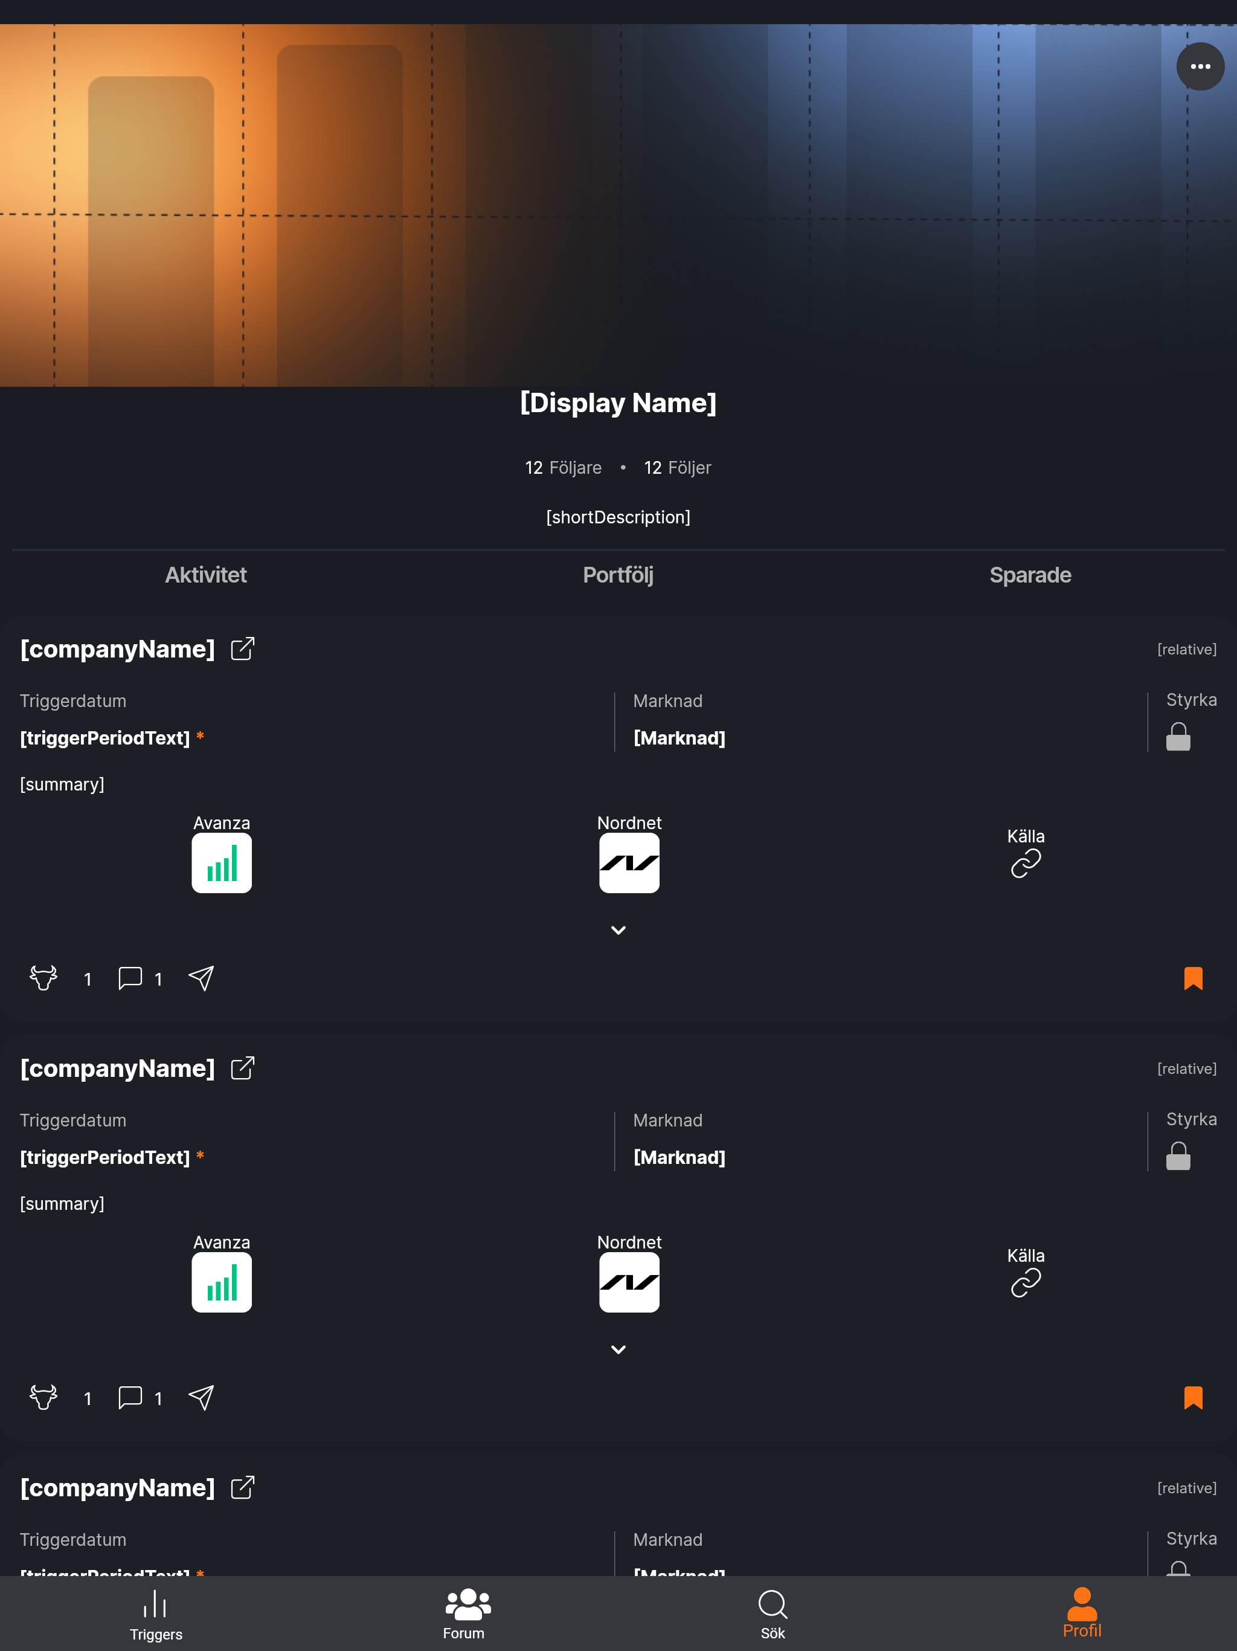Tap [triggerPeriodText] value in first trigger card
The image size is (1237, 1651).
(x=105, y=738)
